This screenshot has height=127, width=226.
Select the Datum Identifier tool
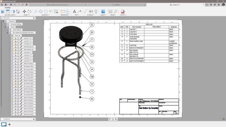tap(96, 12)
